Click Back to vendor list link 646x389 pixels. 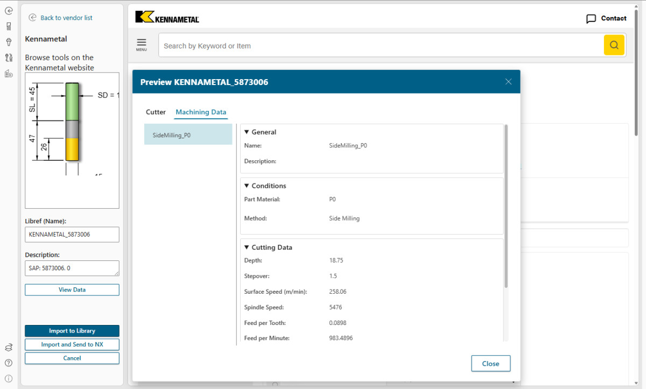pyautogui.click(x=66, y=18)
